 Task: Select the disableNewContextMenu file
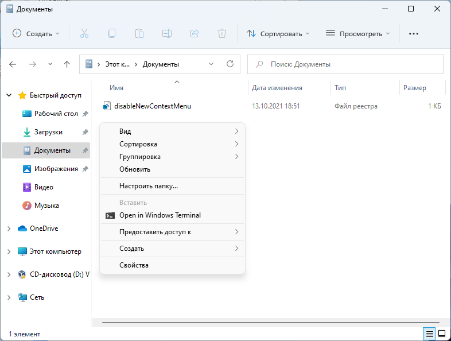[153, 106]
